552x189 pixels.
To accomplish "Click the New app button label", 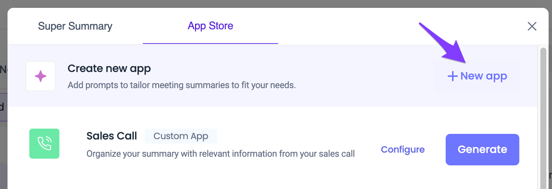I will pos(484,76).
